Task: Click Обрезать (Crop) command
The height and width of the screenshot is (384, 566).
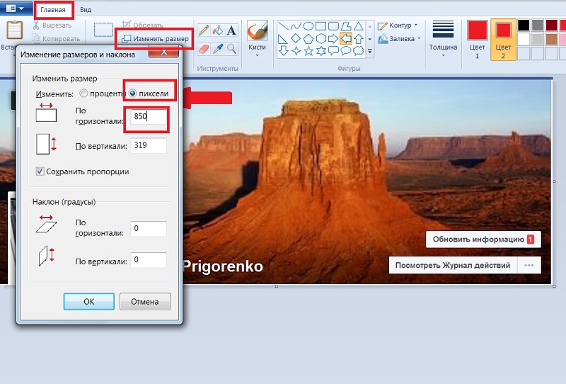Action: tap(143, 25)
